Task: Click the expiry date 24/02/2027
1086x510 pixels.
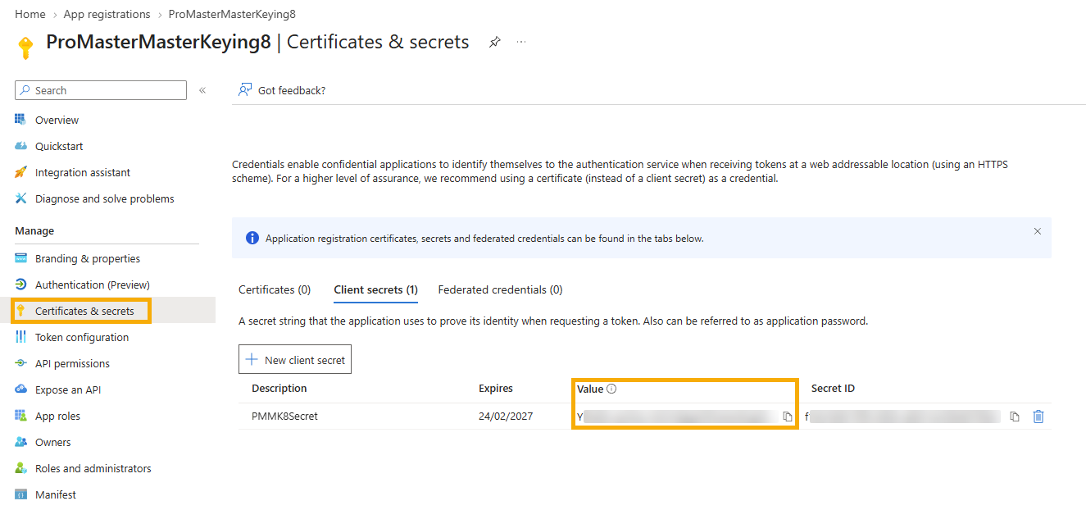Action: pos(506,416)
